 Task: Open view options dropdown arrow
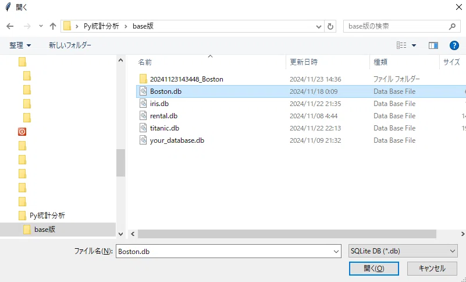click(x=414, y=45)
